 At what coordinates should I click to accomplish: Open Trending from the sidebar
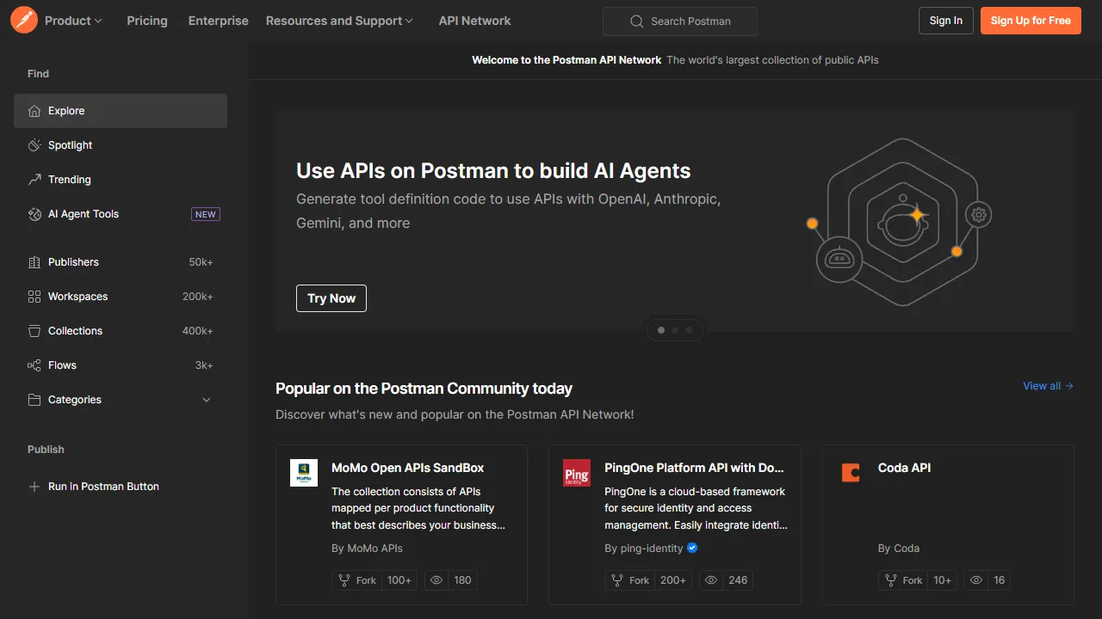pyautogui.click(x=121, y=180)
